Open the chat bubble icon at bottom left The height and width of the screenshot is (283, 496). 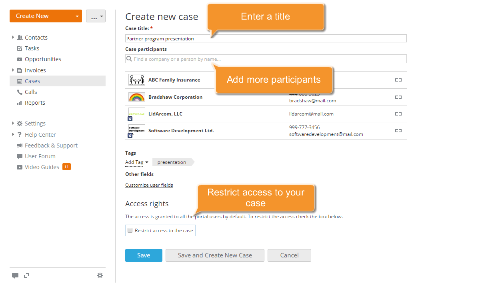[x=15, y=275]
